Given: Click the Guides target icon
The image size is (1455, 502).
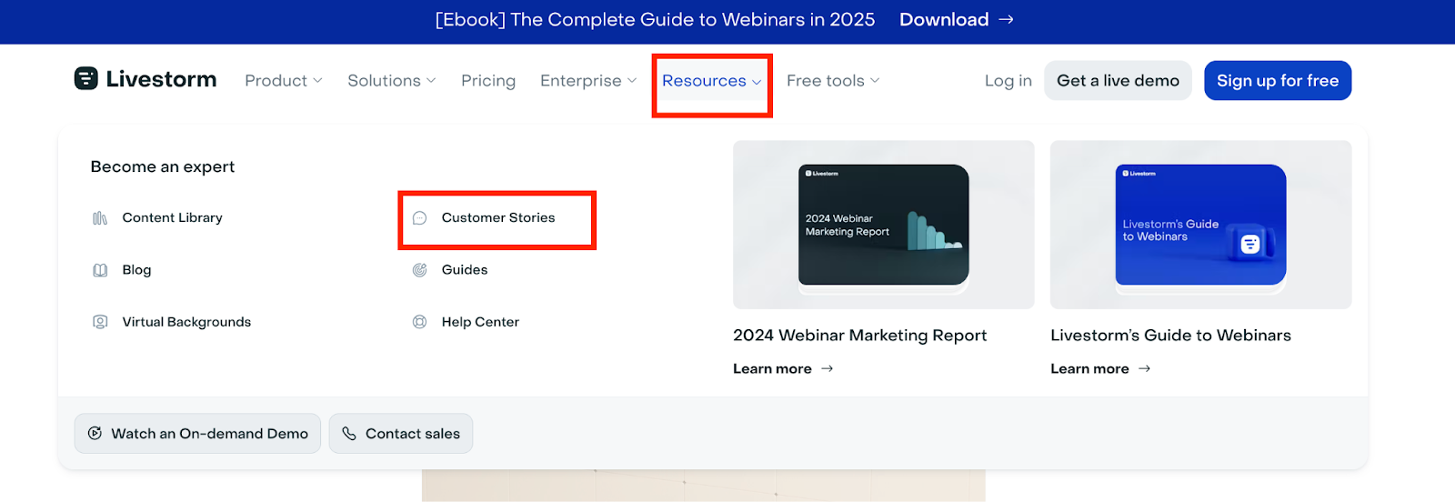Looking at the screenshot, I should 419,270.
